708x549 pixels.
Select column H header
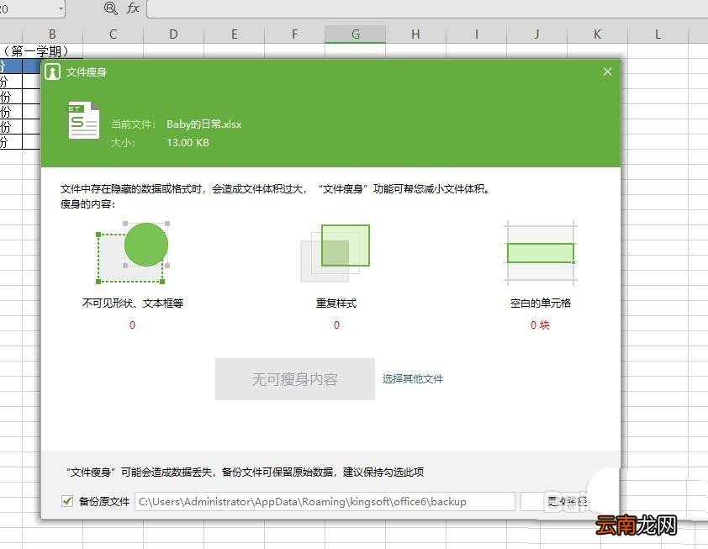tap(416, 34)
